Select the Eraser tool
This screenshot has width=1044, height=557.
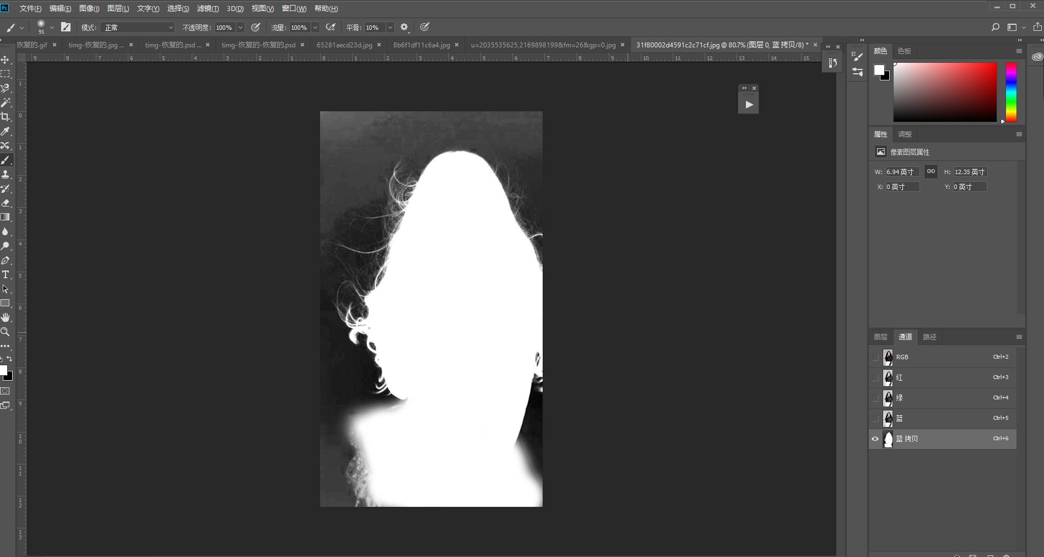6,203
